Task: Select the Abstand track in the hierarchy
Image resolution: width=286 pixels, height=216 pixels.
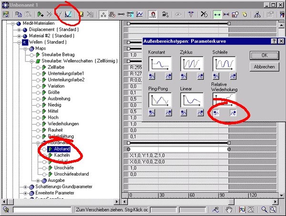Action: click(x=62, y=149)
